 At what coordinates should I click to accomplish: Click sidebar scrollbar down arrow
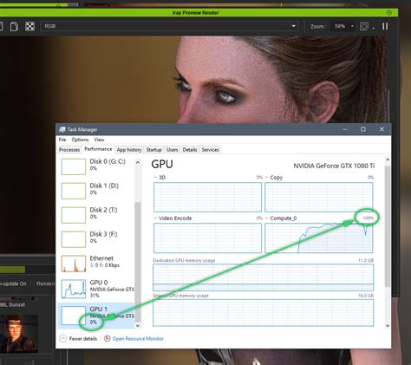(x=138, y=325)
